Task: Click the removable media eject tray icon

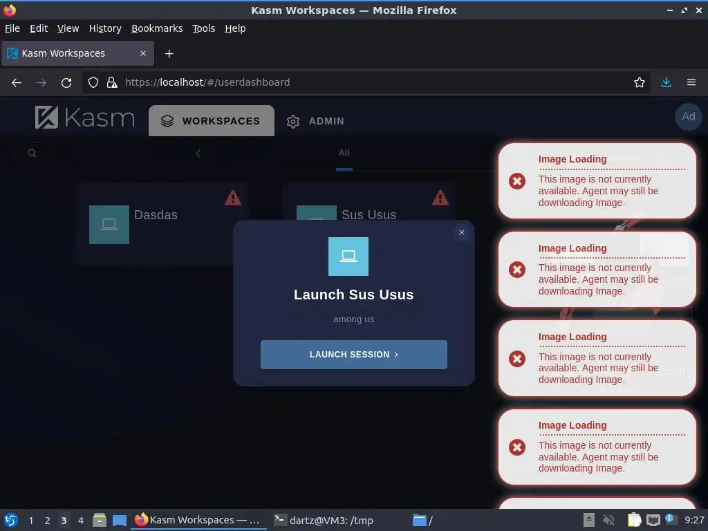Action: 588,520
